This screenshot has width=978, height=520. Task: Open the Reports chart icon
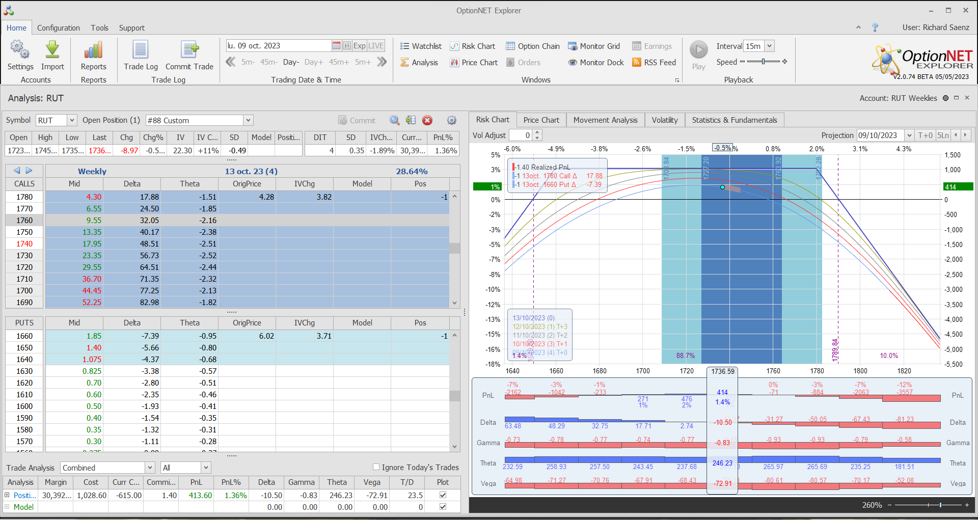tap(93, 50)
